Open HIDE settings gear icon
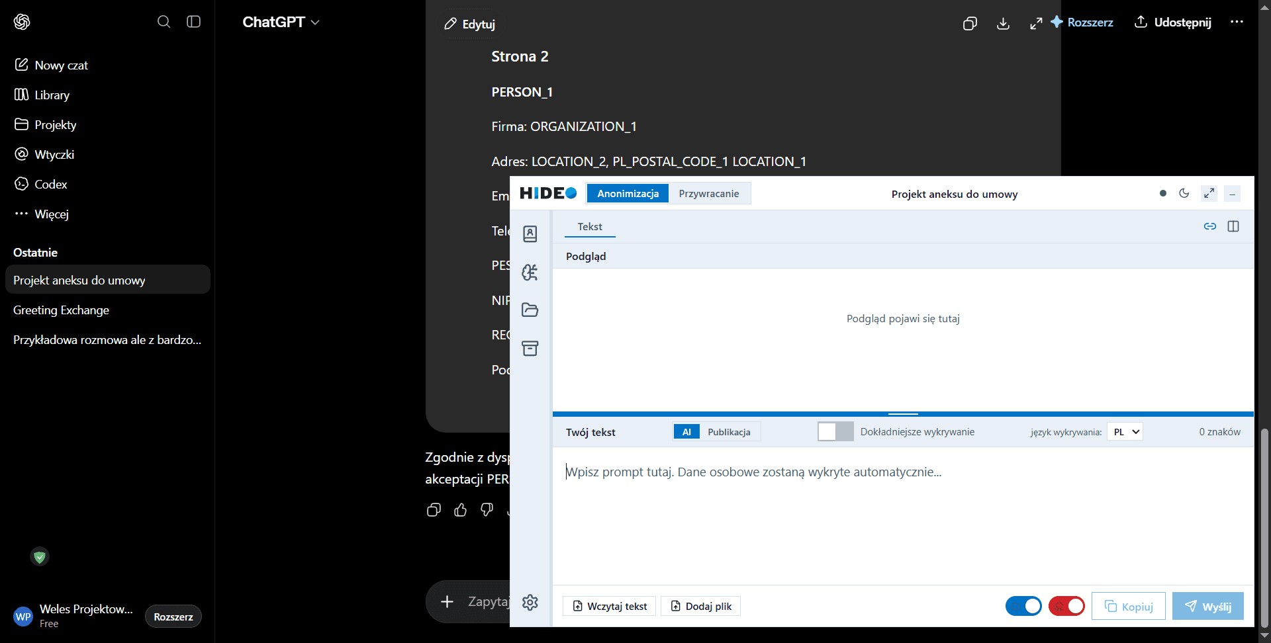 pos(530,602)
